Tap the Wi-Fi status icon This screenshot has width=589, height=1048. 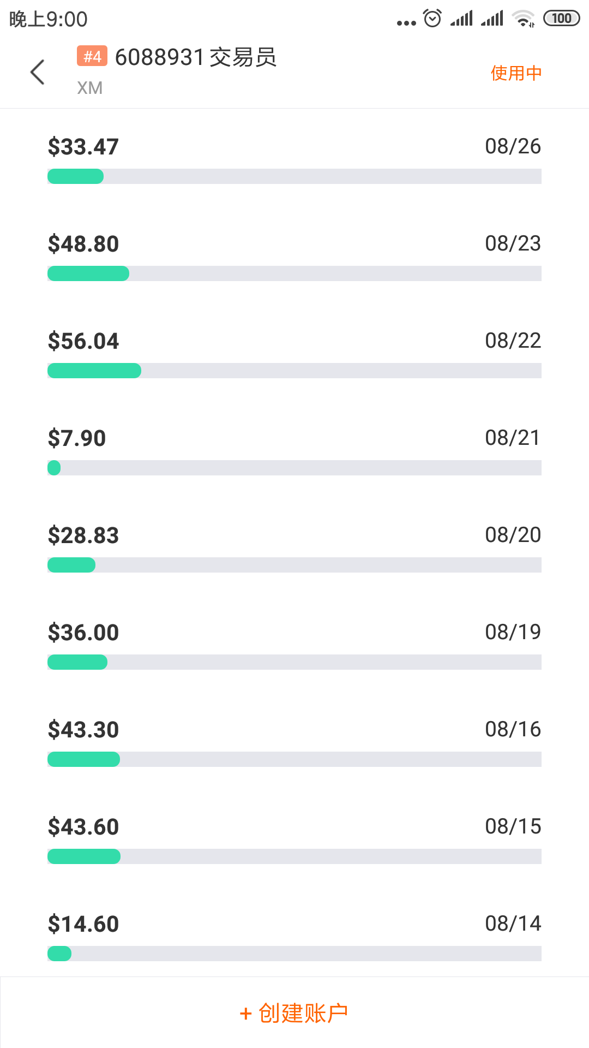pyautogui.click(x=524, y=19)
